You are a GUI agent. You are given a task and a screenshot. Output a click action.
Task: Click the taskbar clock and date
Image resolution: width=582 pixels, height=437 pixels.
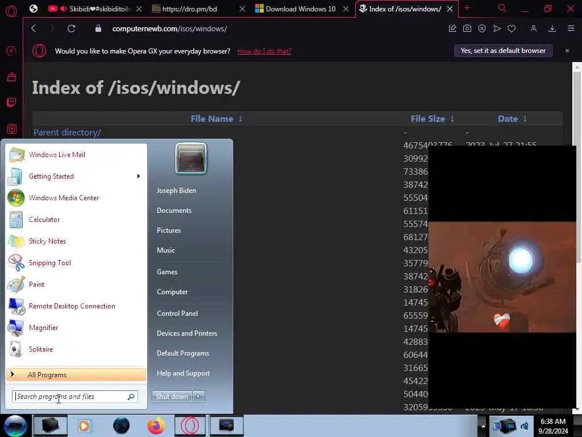click(553, 426)
